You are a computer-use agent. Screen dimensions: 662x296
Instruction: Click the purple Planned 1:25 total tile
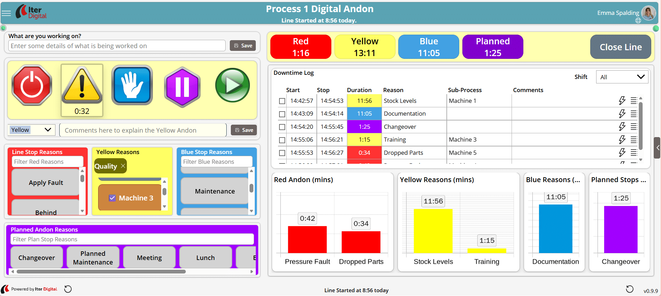(x=493, y=47)
